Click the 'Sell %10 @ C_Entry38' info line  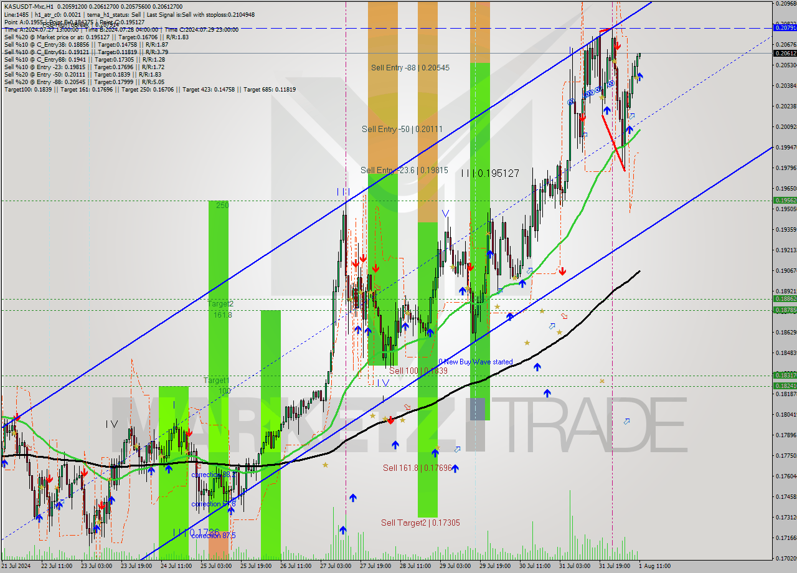click(86, 45)
